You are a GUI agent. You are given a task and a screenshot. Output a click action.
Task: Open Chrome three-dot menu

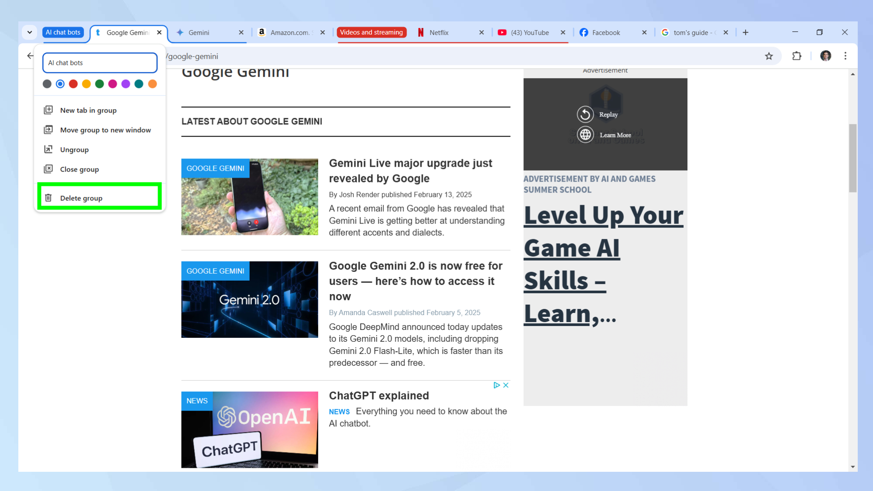coord(845,56)
